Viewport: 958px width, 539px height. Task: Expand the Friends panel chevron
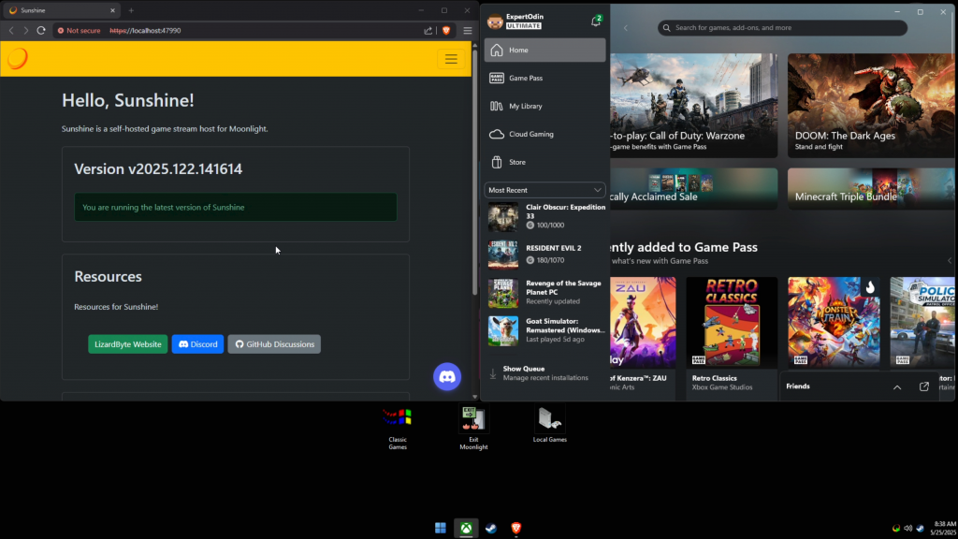pos(897,386)
